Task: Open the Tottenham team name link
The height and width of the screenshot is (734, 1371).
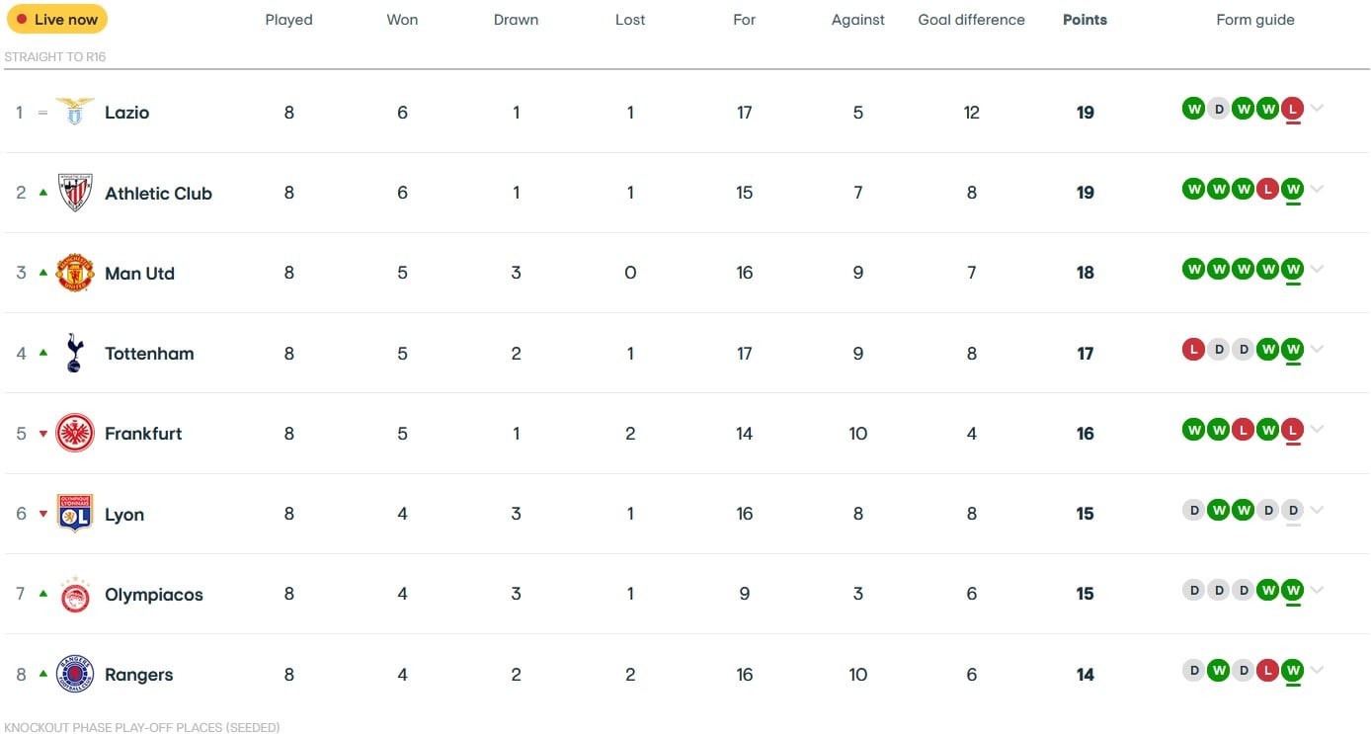Action: [149, 354]
